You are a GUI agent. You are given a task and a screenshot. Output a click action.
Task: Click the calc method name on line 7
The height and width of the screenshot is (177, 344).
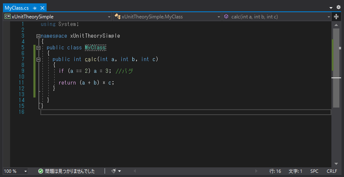tap(91, 59)
